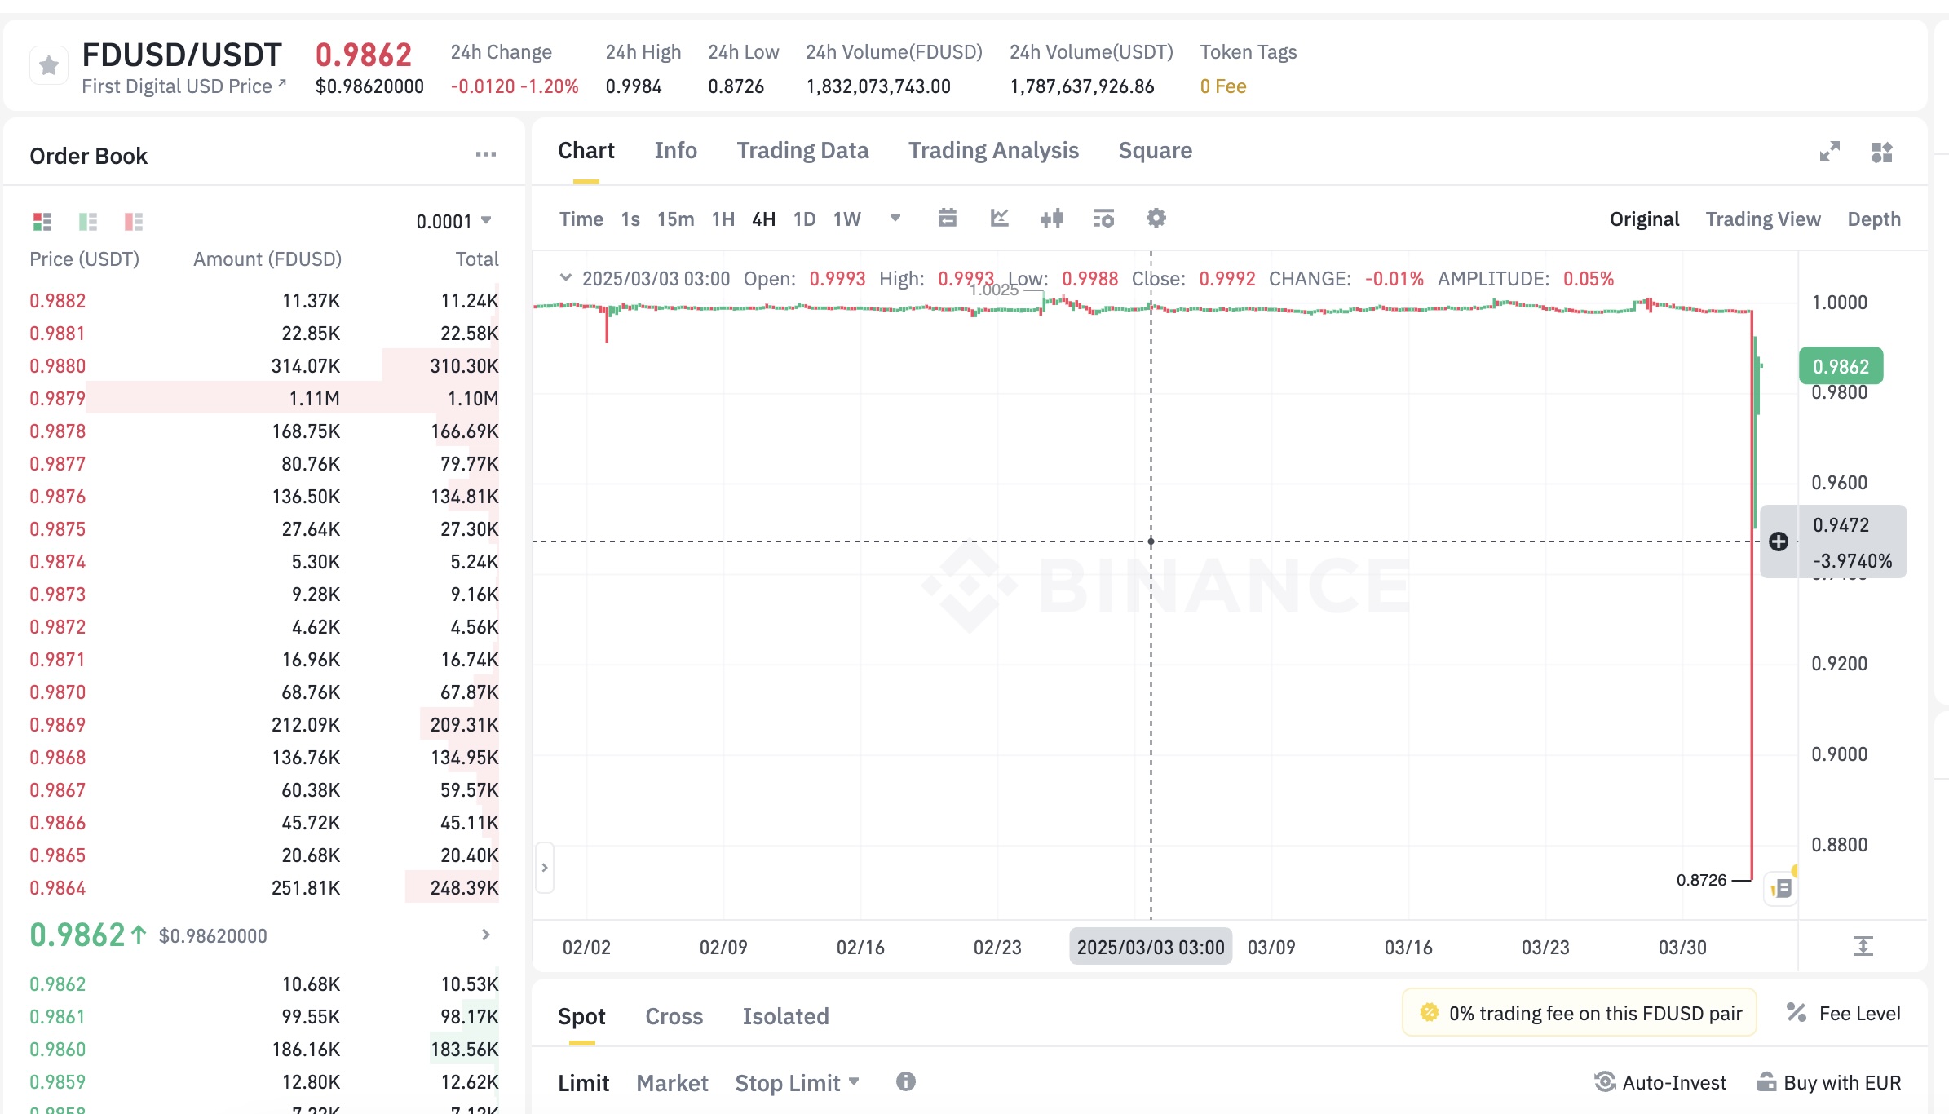Open the candlestick chart style icon
1949x1114 pixels.
tap(1052, 219)
